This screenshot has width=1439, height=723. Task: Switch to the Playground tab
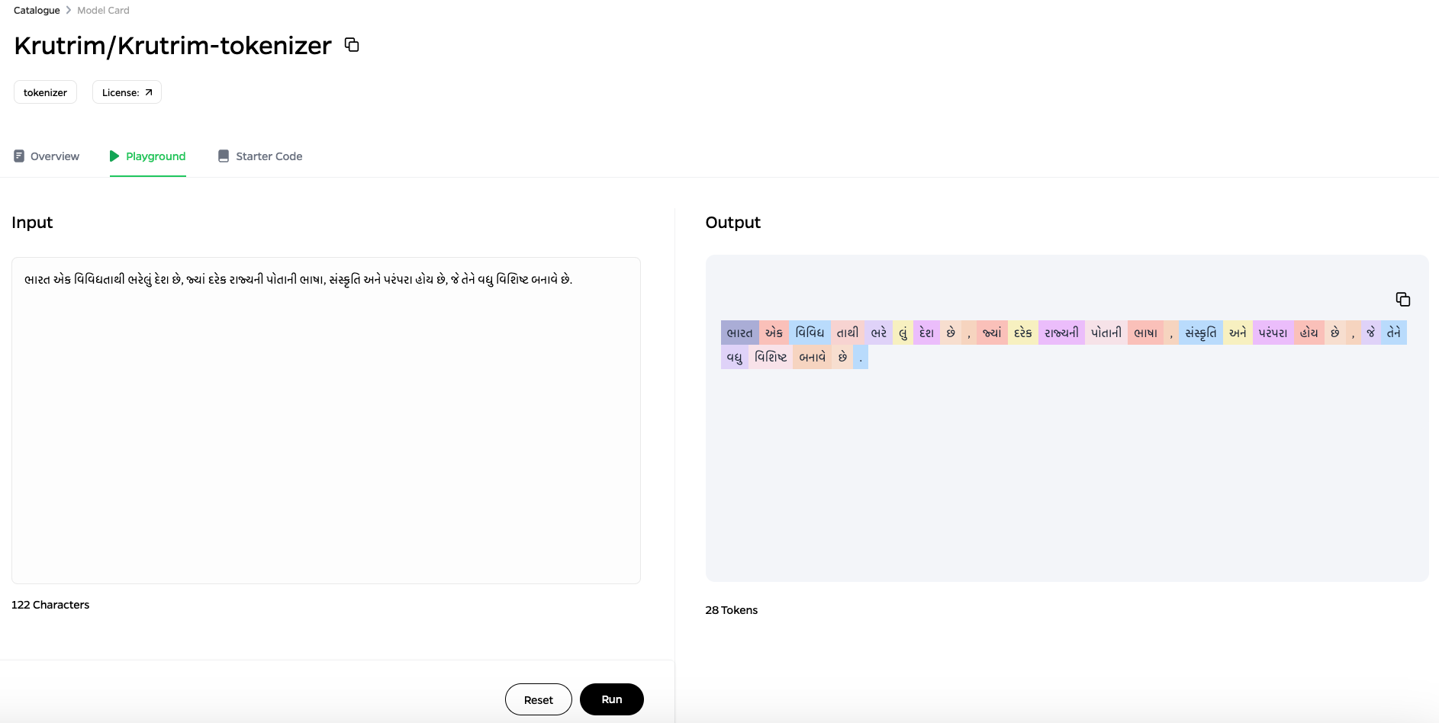tap(148, 156)
